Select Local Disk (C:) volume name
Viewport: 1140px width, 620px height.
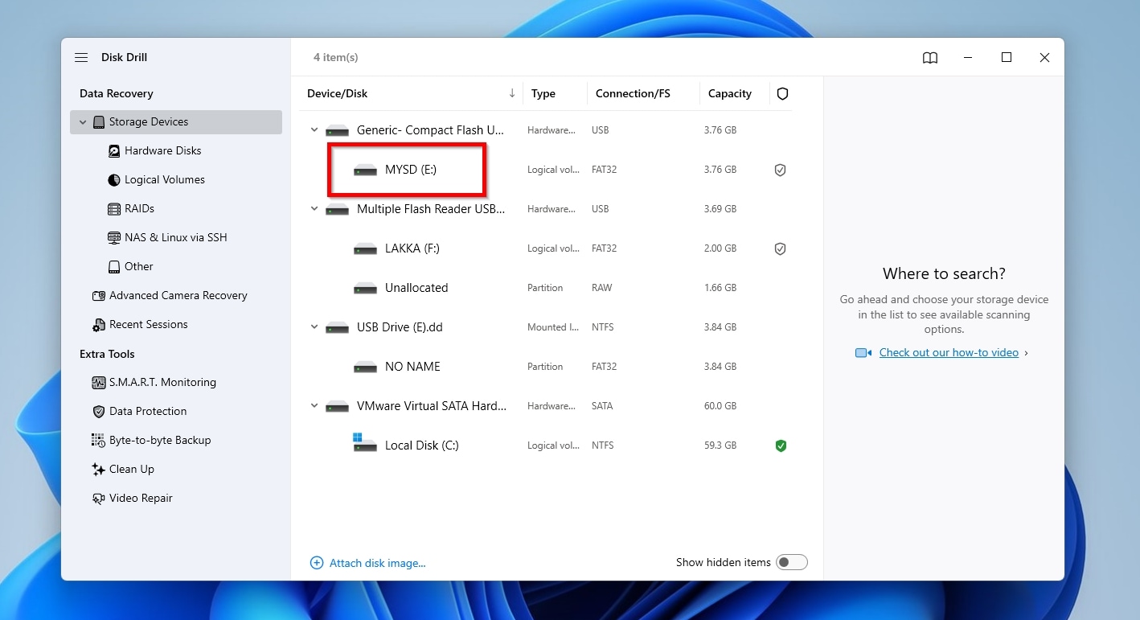pos(422,445)
